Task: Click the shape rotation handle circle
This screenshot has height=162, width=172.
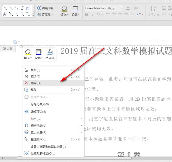Action: (21, 47)
